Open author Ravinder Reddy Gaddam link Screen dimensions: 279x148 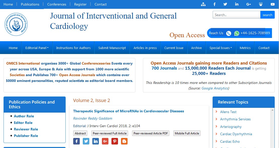93,118
